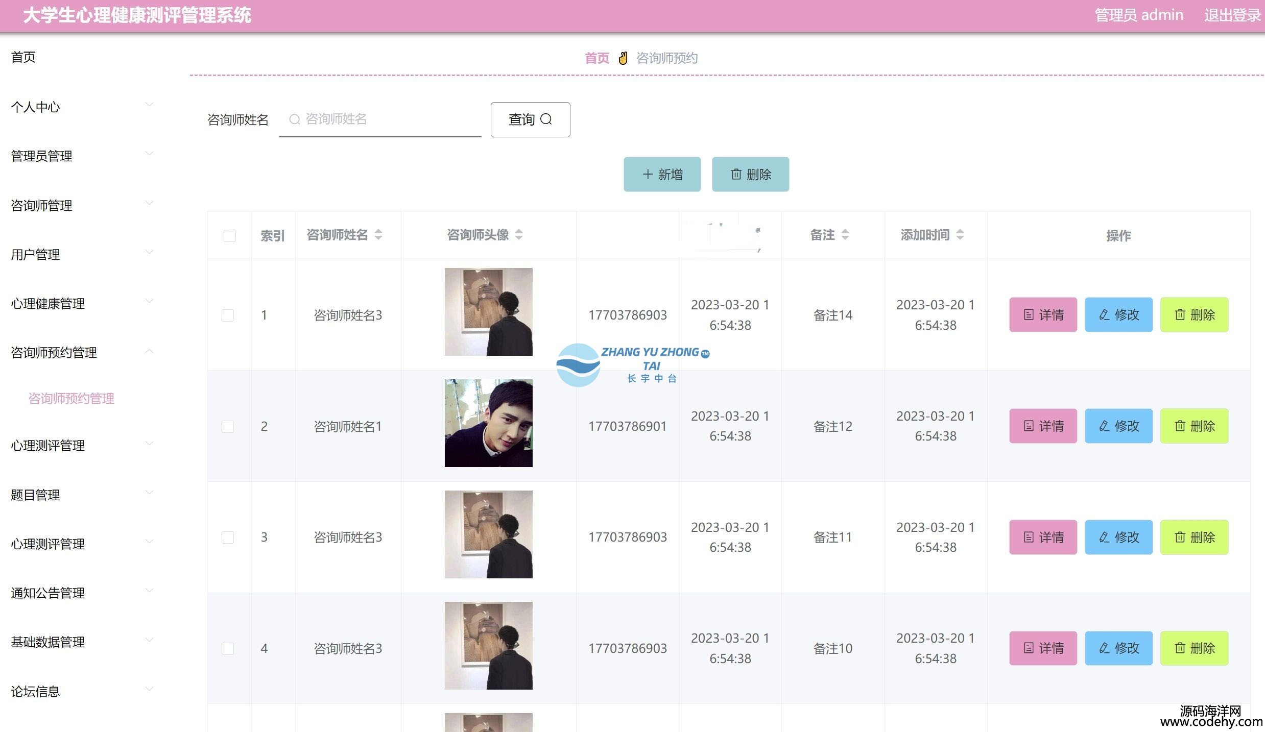Select the 咨询师预约管理 submenu item
Viewport: 1265px width, 732px height.
[71, 398]
